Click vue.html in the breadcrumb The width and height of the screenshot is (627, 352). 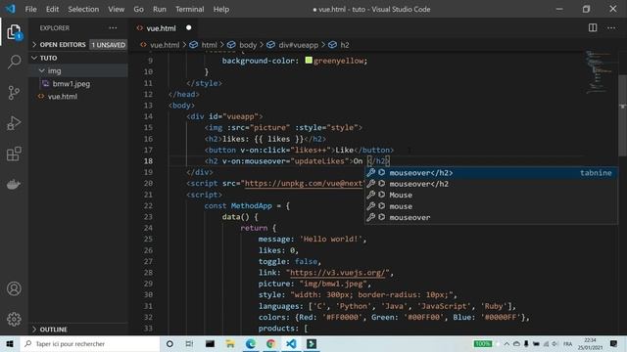pyautogui.click(x=165, y=45)
